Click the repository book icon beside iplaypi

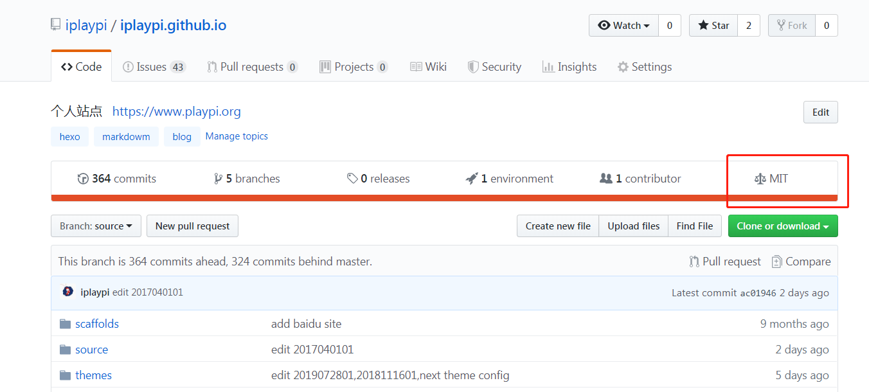pos(56,26)
